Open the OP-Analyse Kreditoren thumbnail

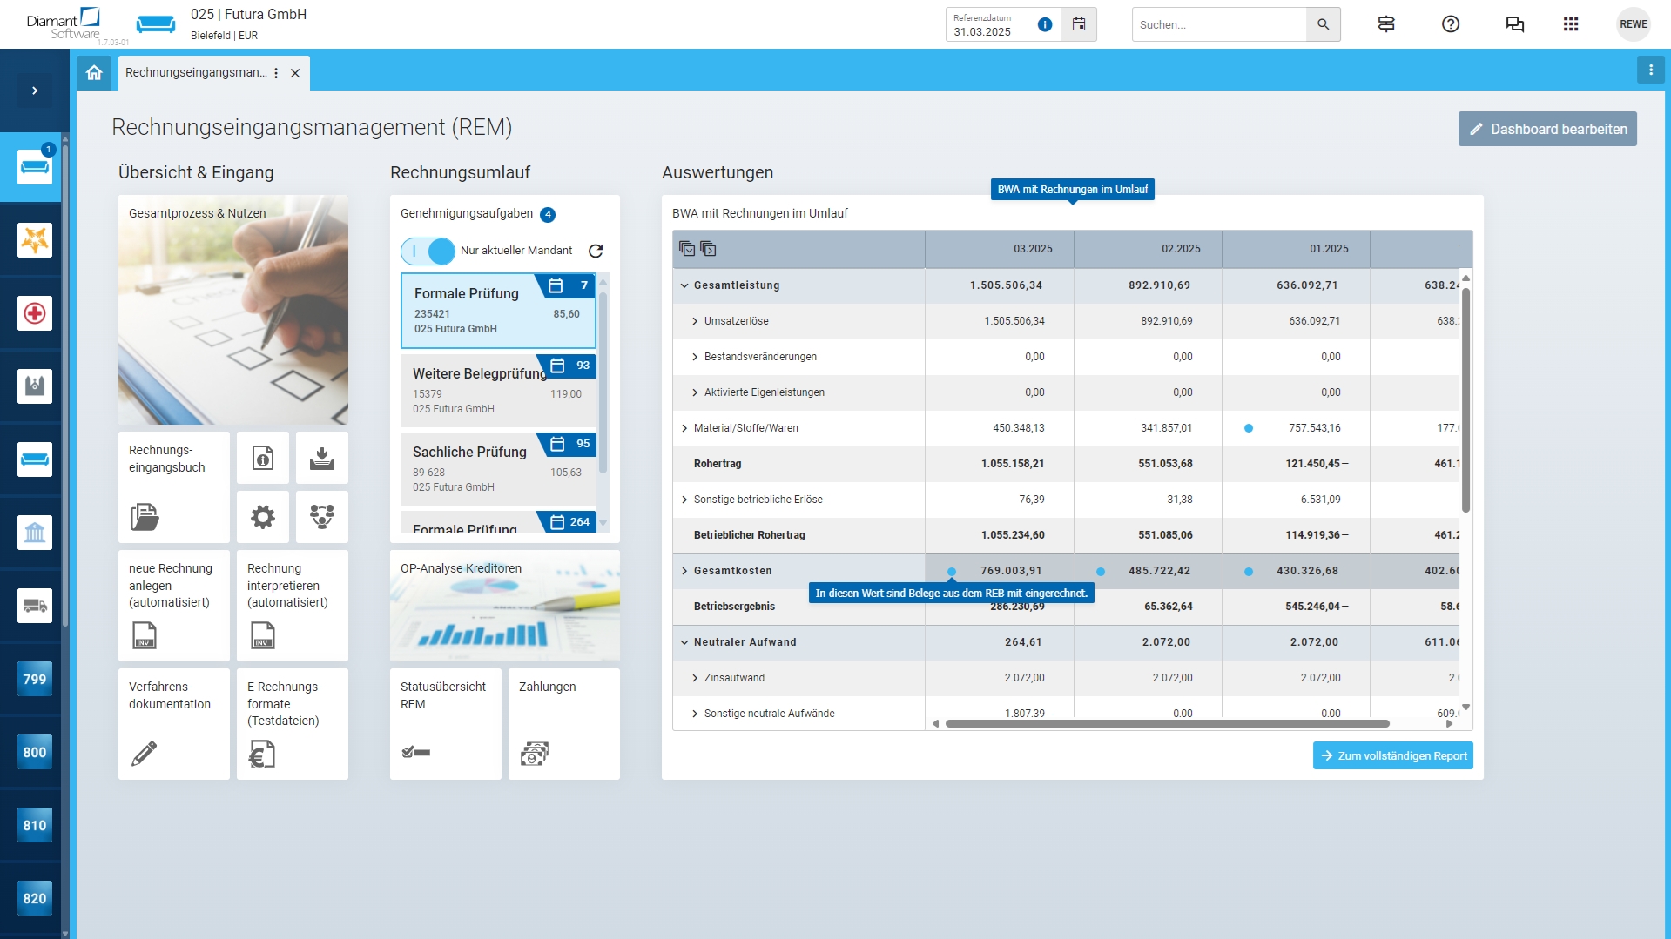(505, 606)
